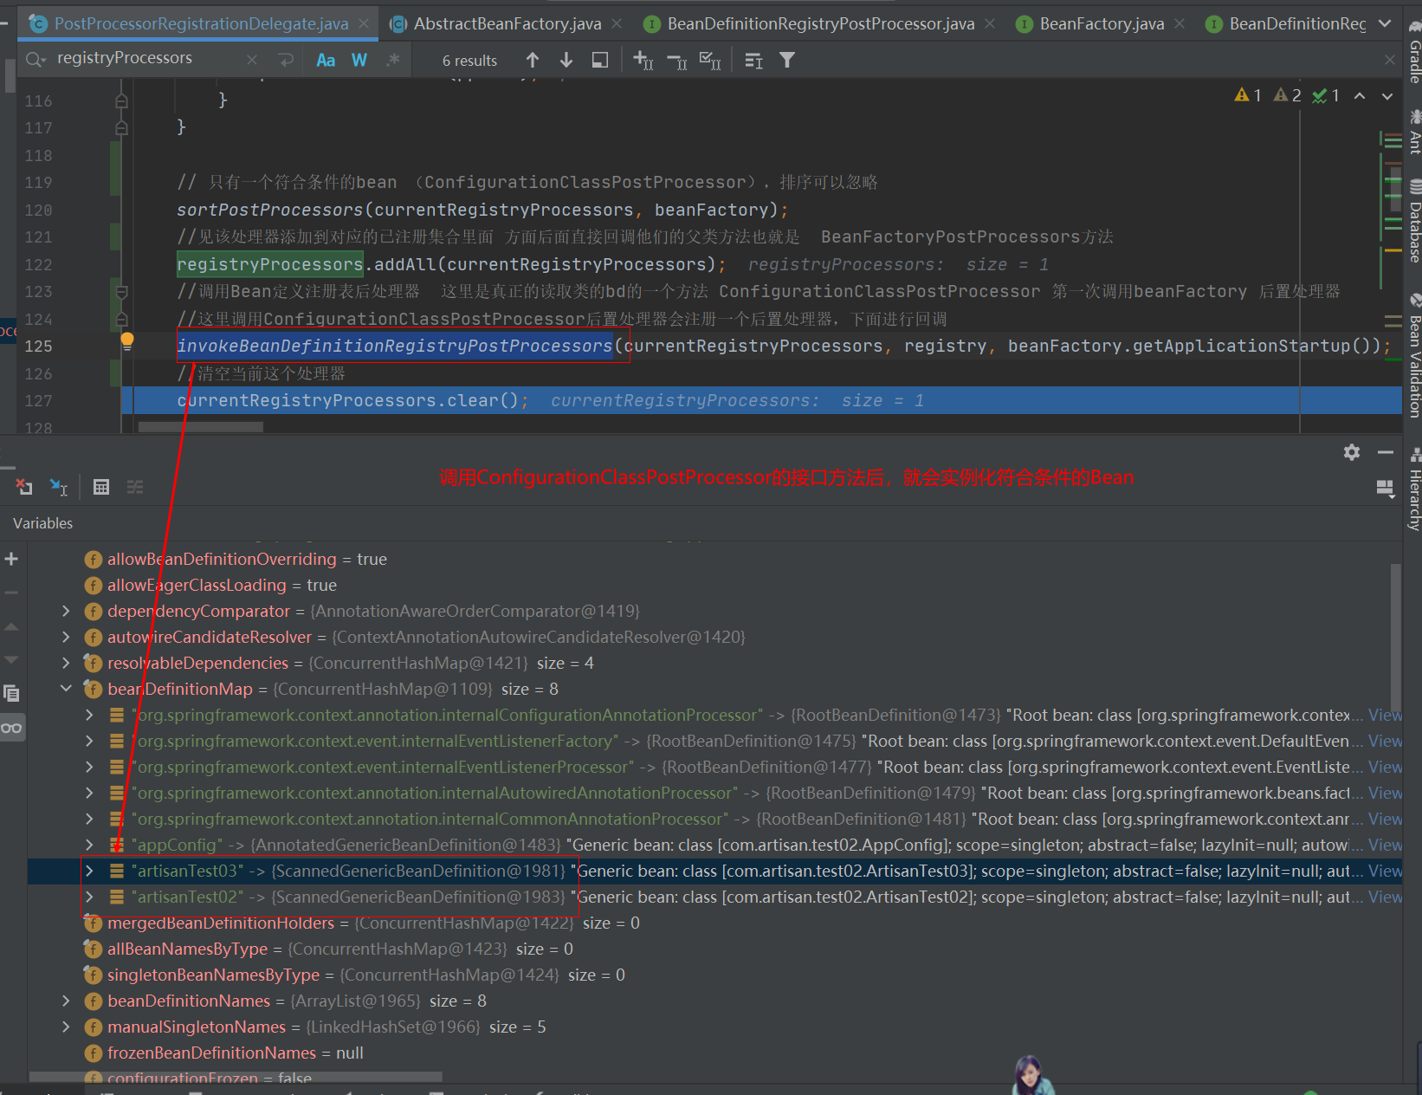
Task: Go to previous search occurrence
Action: (x=533, y=60)
